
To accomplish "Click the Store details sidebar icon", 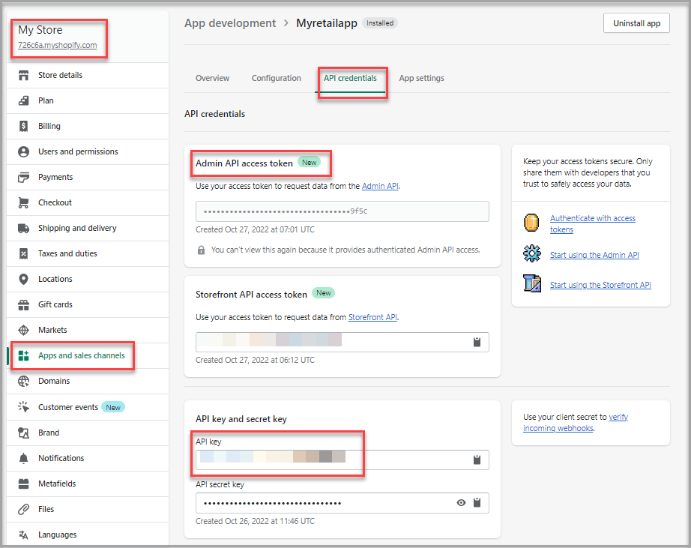I will [x=23, y=75].
